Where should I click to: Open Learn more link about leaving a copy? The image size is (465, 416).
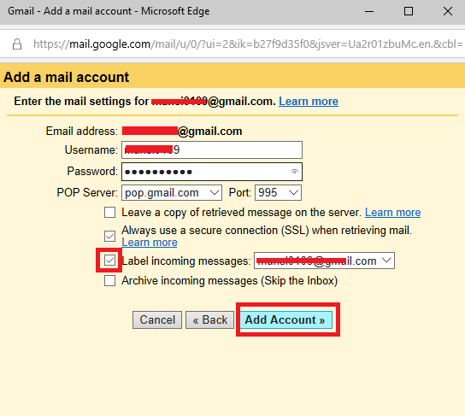[392, 213]
